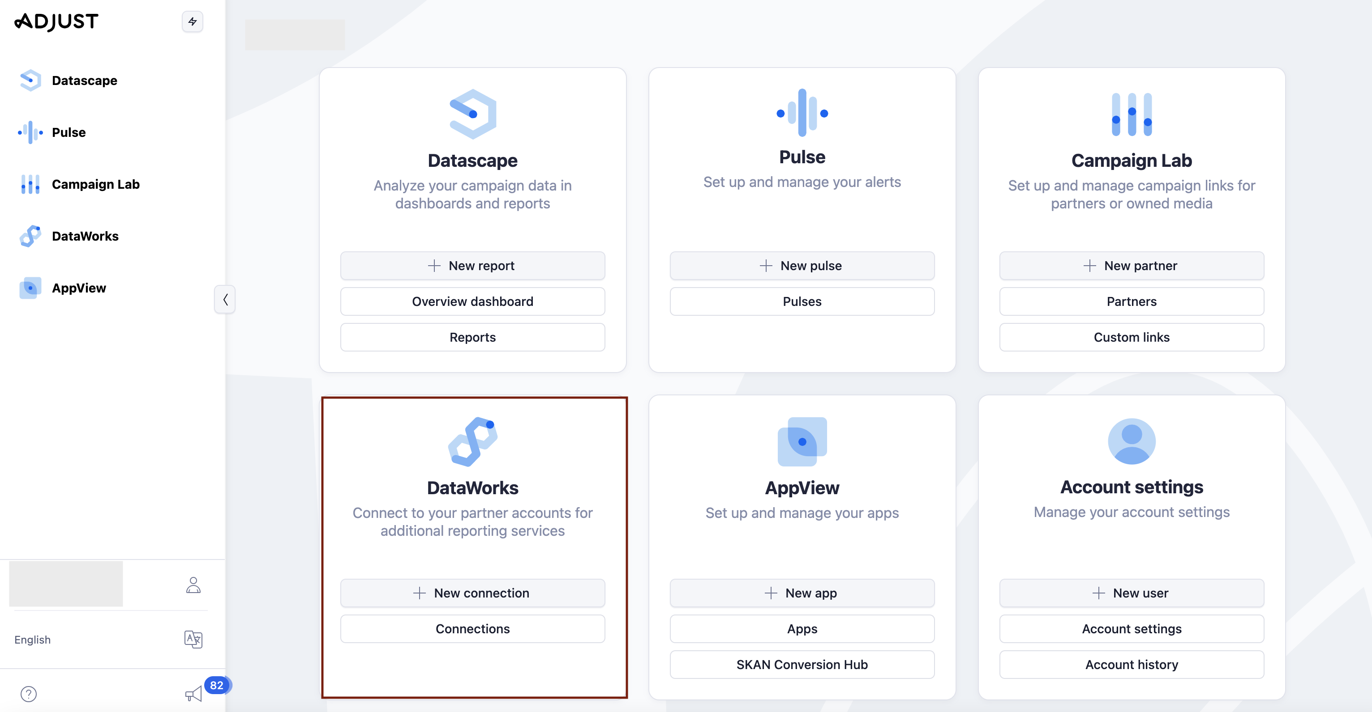Click the Account settings avatar icon

1131,441
